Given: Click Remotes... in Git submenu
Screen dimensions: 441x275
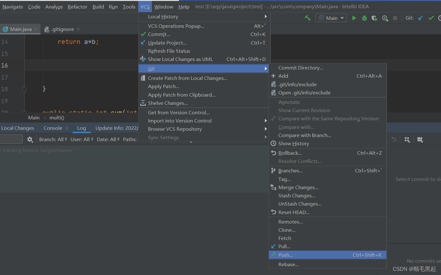Looking at the screenshot, I should [x=327, y=222].
